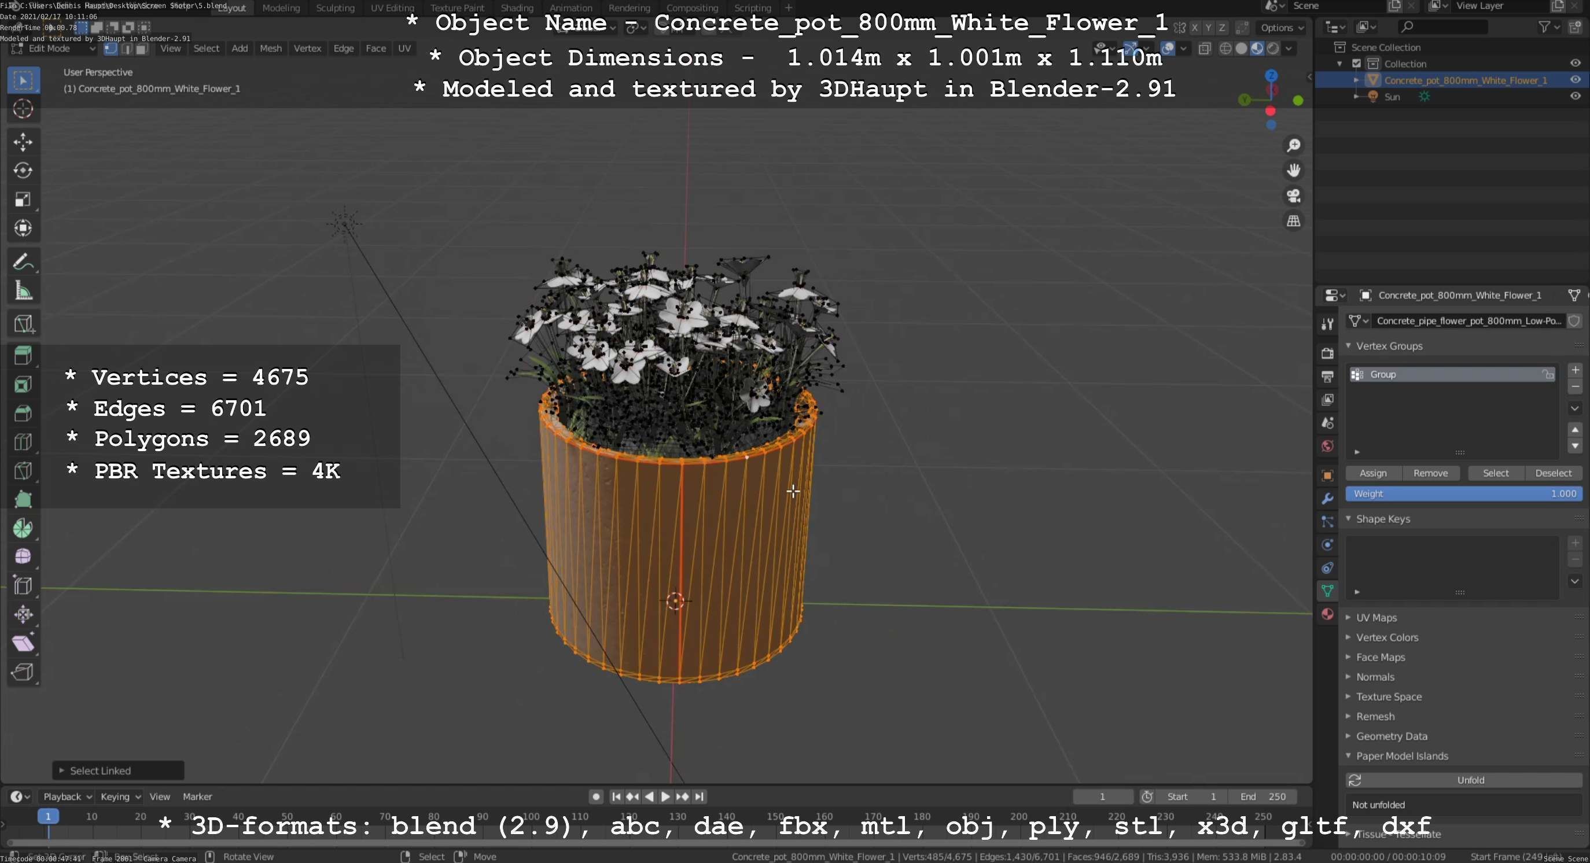1590x863 pixels.
Task: Click the viewport pan hand icon
Action: point(1294,170)
